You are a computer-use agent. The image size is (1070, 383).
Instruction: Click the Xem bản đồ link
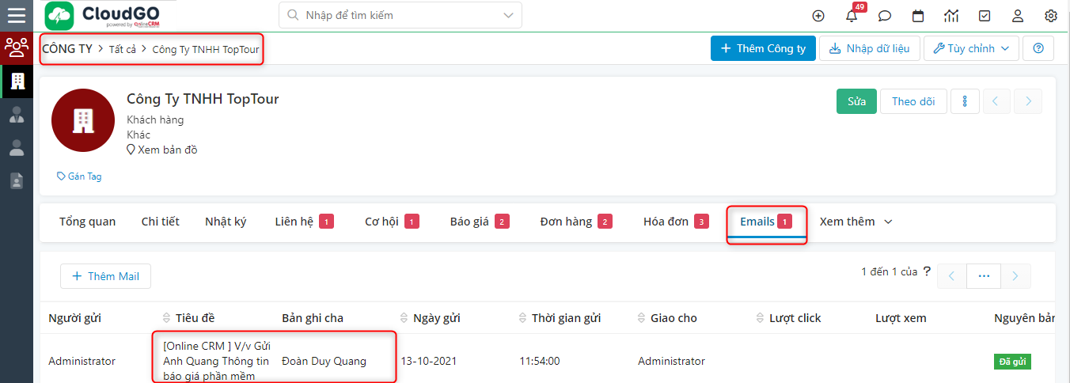(x=167, y=150)
